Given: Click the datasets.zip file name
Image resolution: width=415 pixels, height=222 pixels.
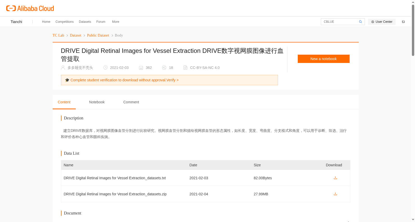Looking at the screenshot, I should point(115,194).
